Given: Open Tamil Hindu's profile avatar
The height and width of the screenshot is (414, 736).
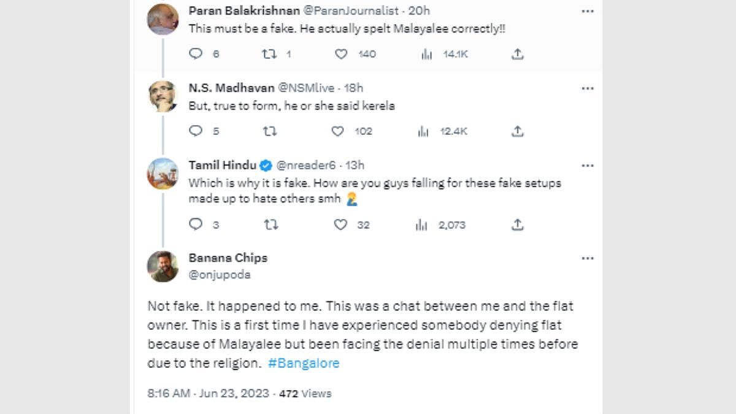Looking at the screenshot, I should point(163,174).
